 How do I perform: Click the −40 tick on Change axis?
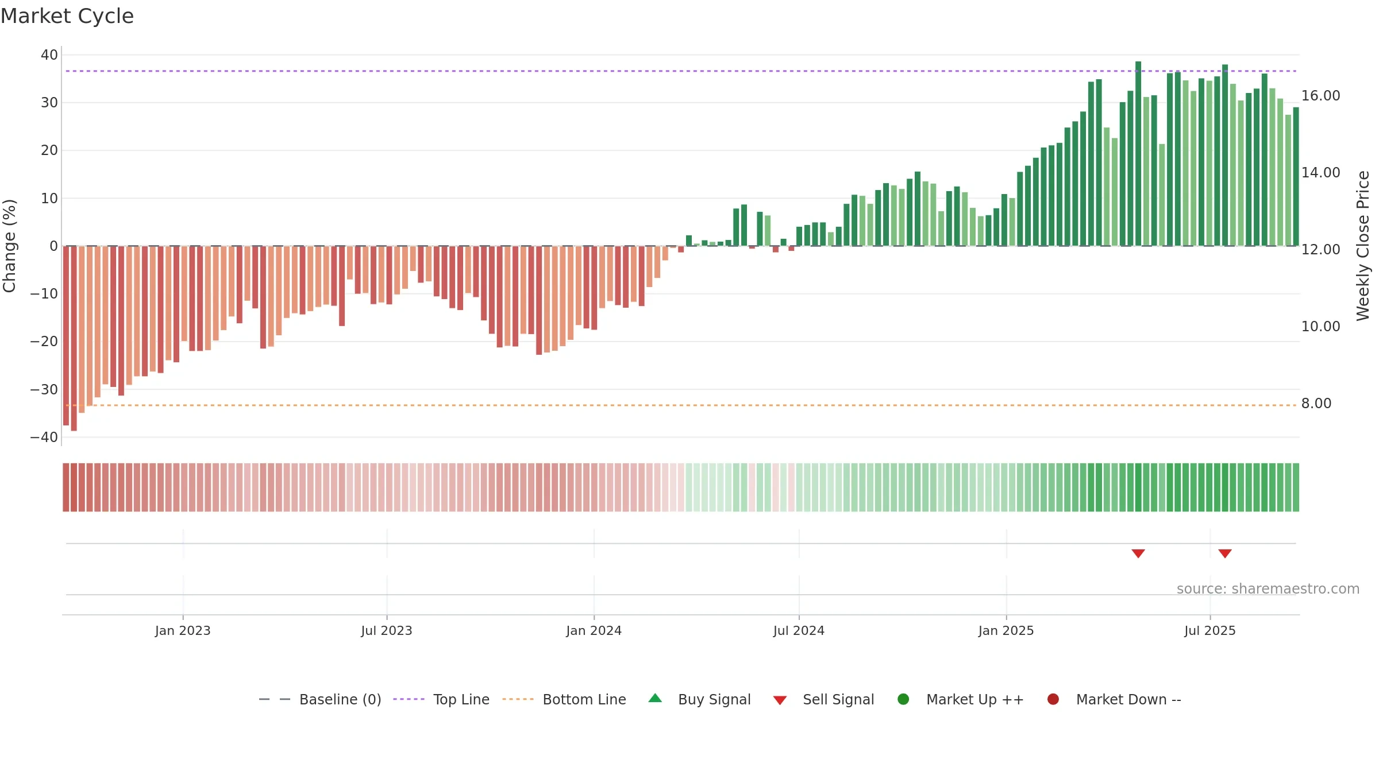pyautogui.click(x=44, y=437)
